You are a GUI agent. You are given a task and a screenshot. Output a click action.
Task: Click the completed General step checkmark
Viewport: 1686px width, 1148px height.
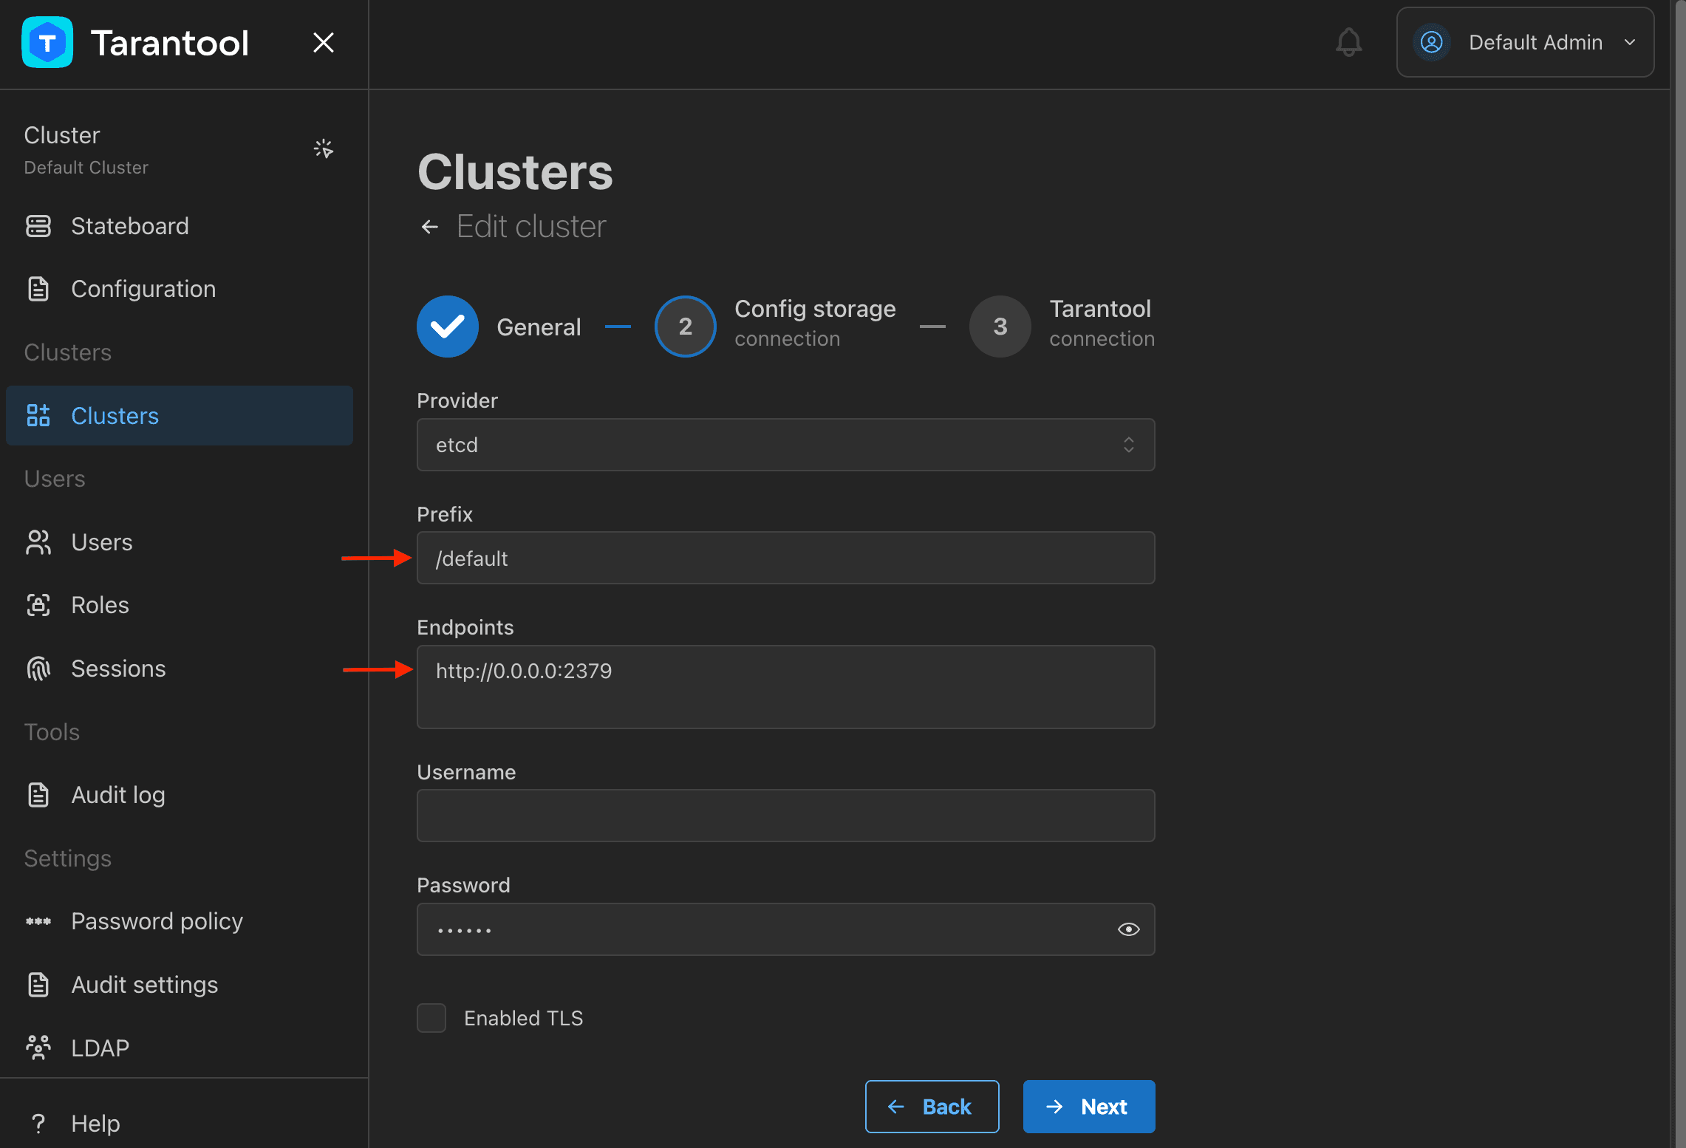448,327
